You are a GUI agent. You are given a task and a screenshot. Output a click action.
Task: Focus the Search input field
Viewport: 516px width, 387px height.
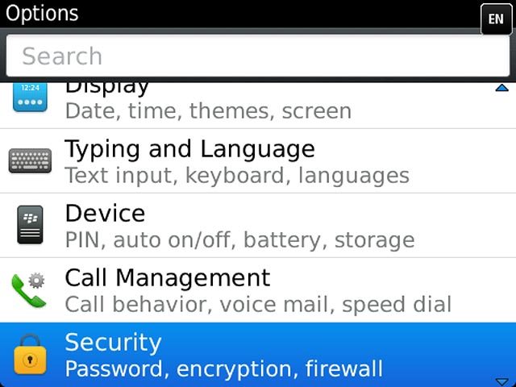coord(258,56)
